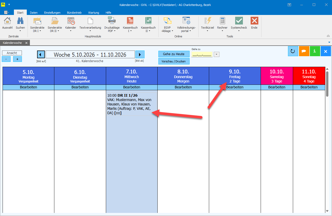Select the 10:00 DR II 1/26 appointment
Image resolution: width=332 pixels, height=216 pixels.
(132, 104)
